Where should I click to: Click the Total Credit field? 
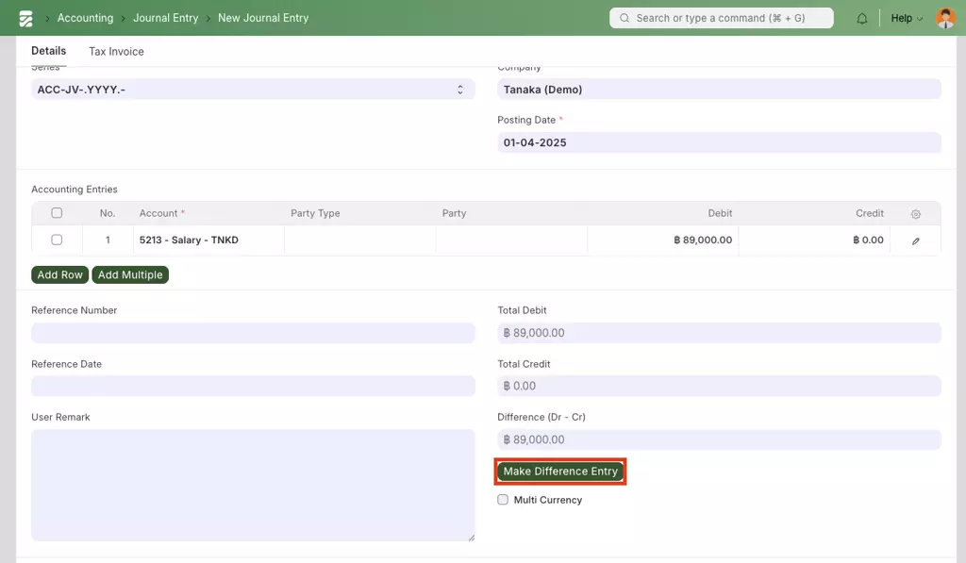719,387
